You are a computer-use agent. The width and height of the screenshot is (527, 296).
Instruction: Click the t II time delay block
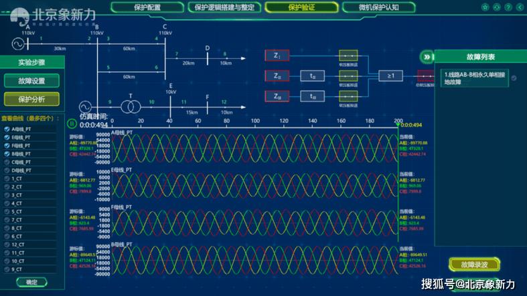[x=313, y=76]
